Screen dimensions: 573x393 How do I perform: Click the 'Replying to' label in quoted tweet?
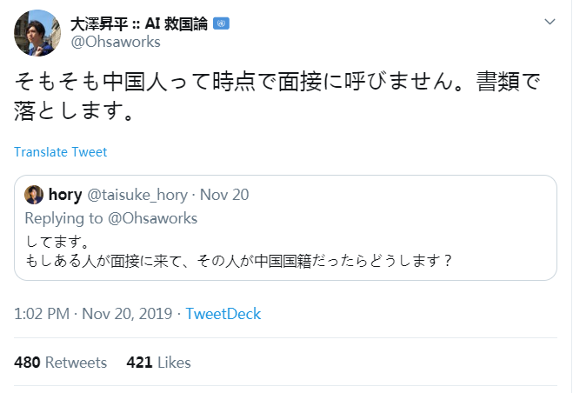[x=65, y=217]
